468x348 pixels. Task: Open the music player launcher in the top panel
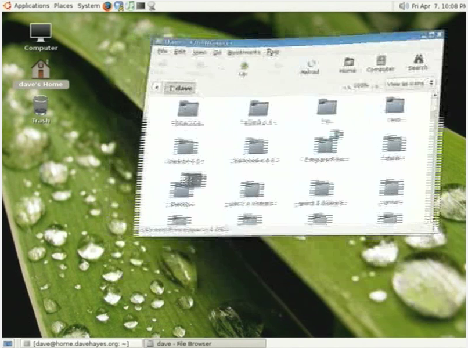[x=130, y=6]
